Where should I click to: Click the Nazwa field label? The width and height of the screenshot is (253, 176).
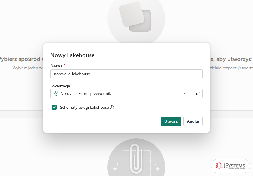[x=57, y=65]
